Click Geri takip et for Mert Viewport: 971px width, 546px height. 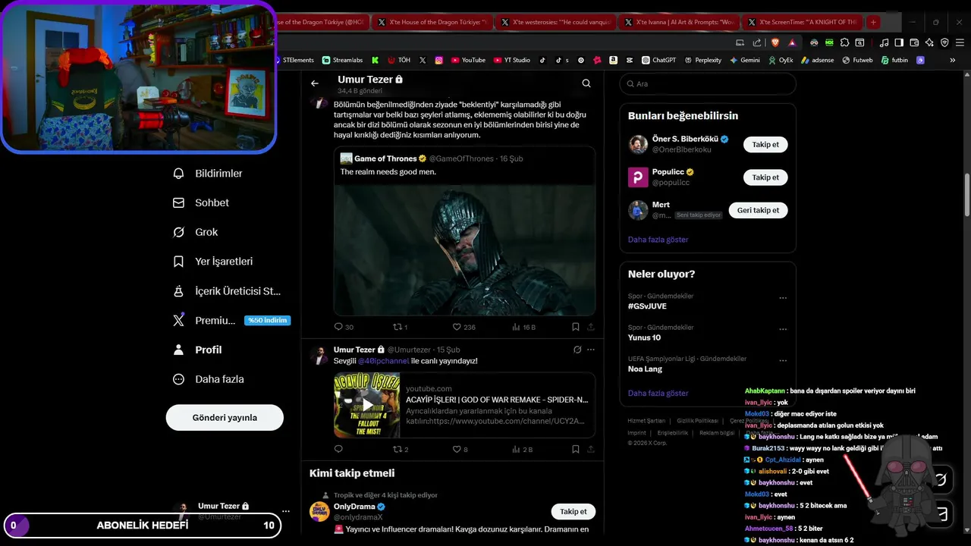pyautogui.click(x=758, y=210)
